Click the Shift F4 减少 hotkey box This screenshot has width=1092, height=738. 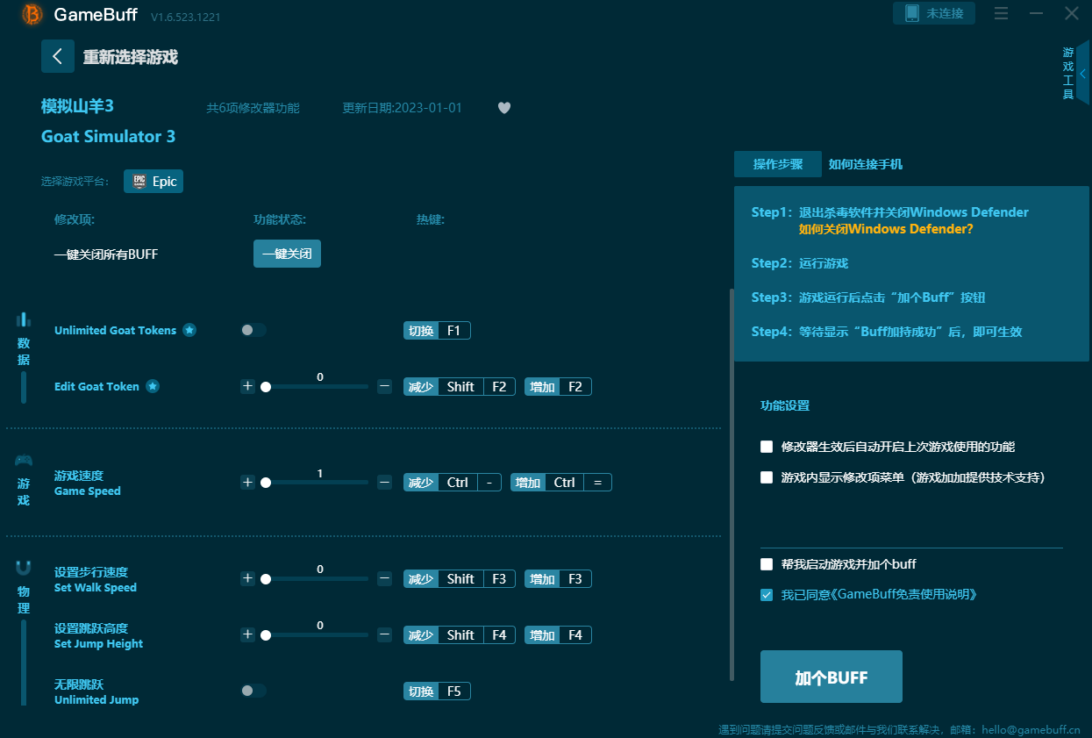(x=460, y=635)
